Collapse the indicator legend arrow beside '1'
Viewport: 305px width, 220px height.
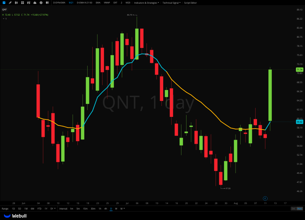point(4,19)
